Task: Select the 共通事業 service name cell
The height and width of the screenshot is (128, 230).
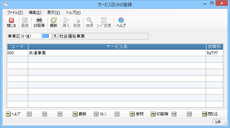Action: point(117,53)
